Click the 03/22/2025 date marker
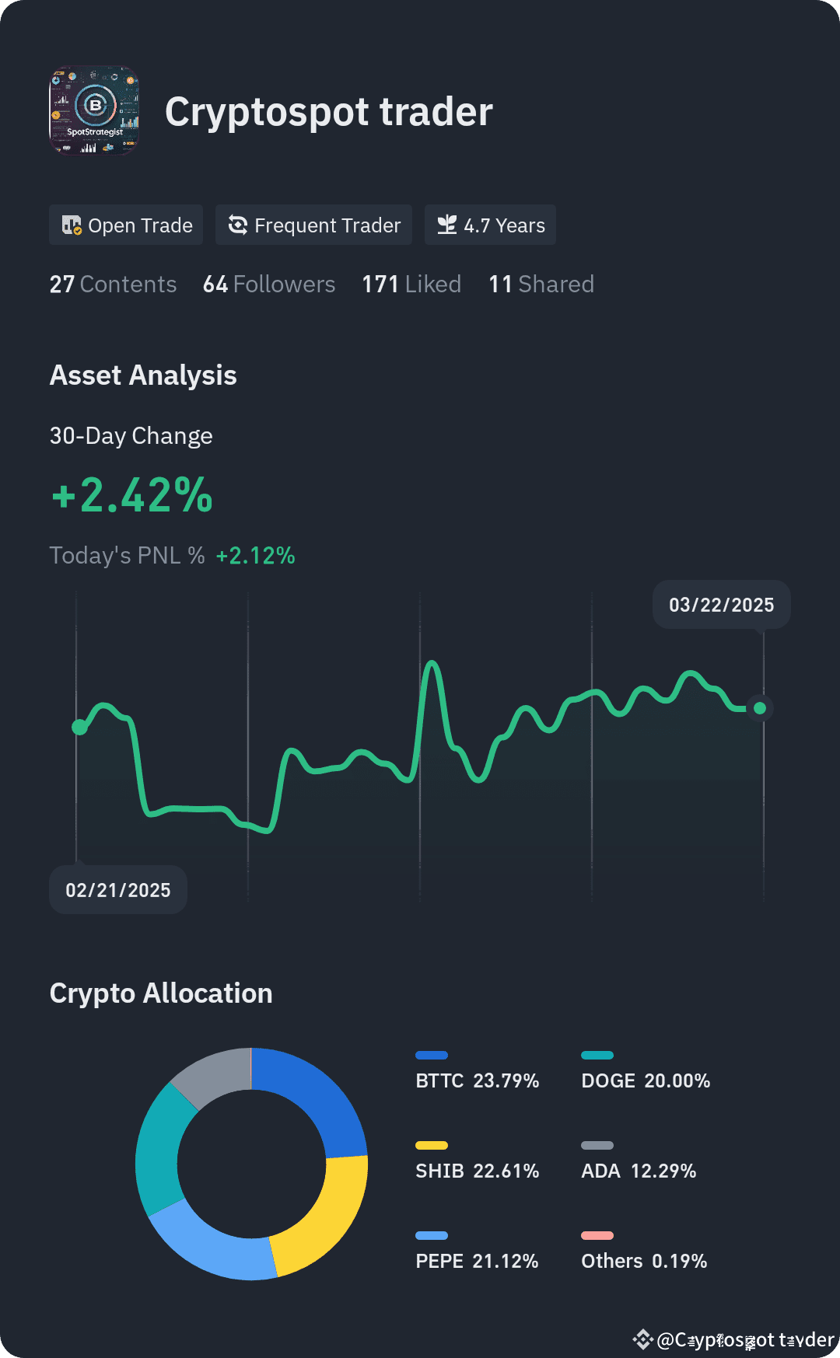 720,605
